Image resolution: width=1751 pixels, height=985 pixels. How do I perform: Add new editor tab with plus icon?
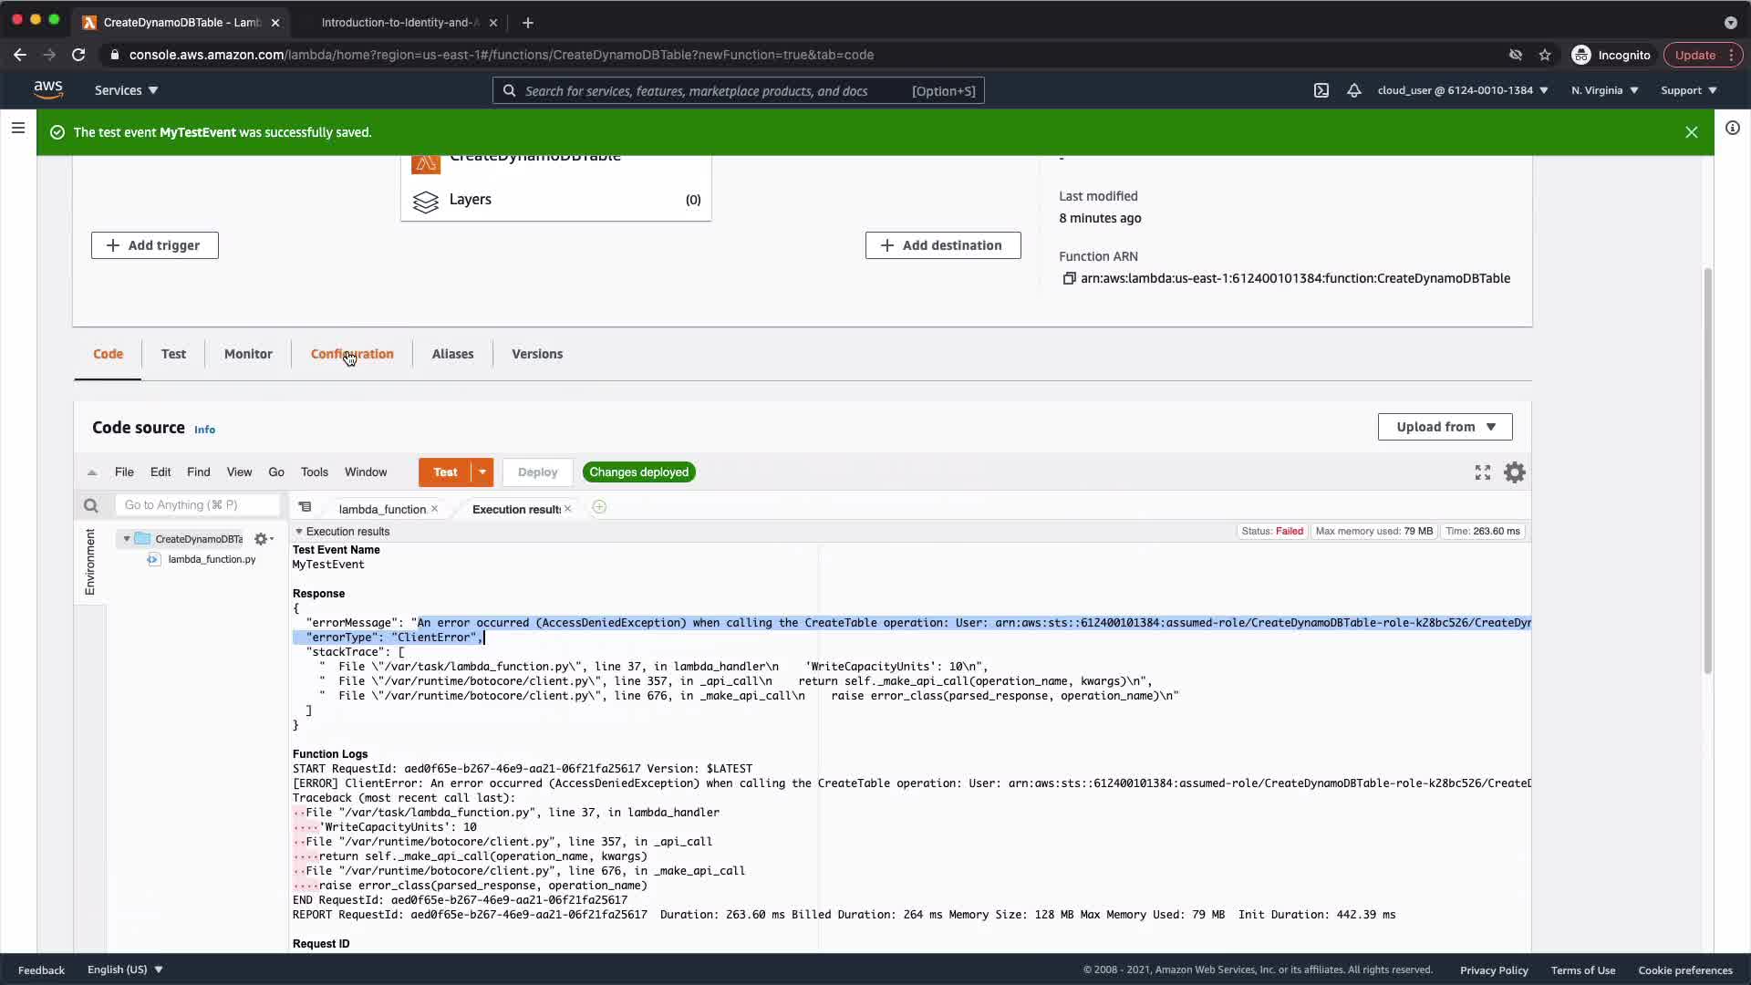[x=599, y=507]
